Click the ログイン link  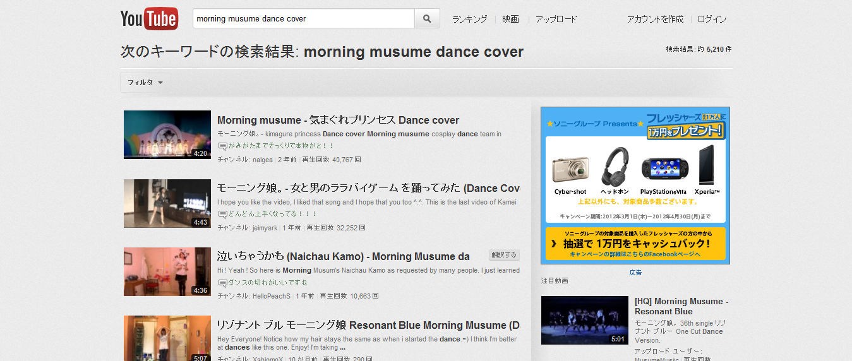pyautogui.click(x=712, y=19)
